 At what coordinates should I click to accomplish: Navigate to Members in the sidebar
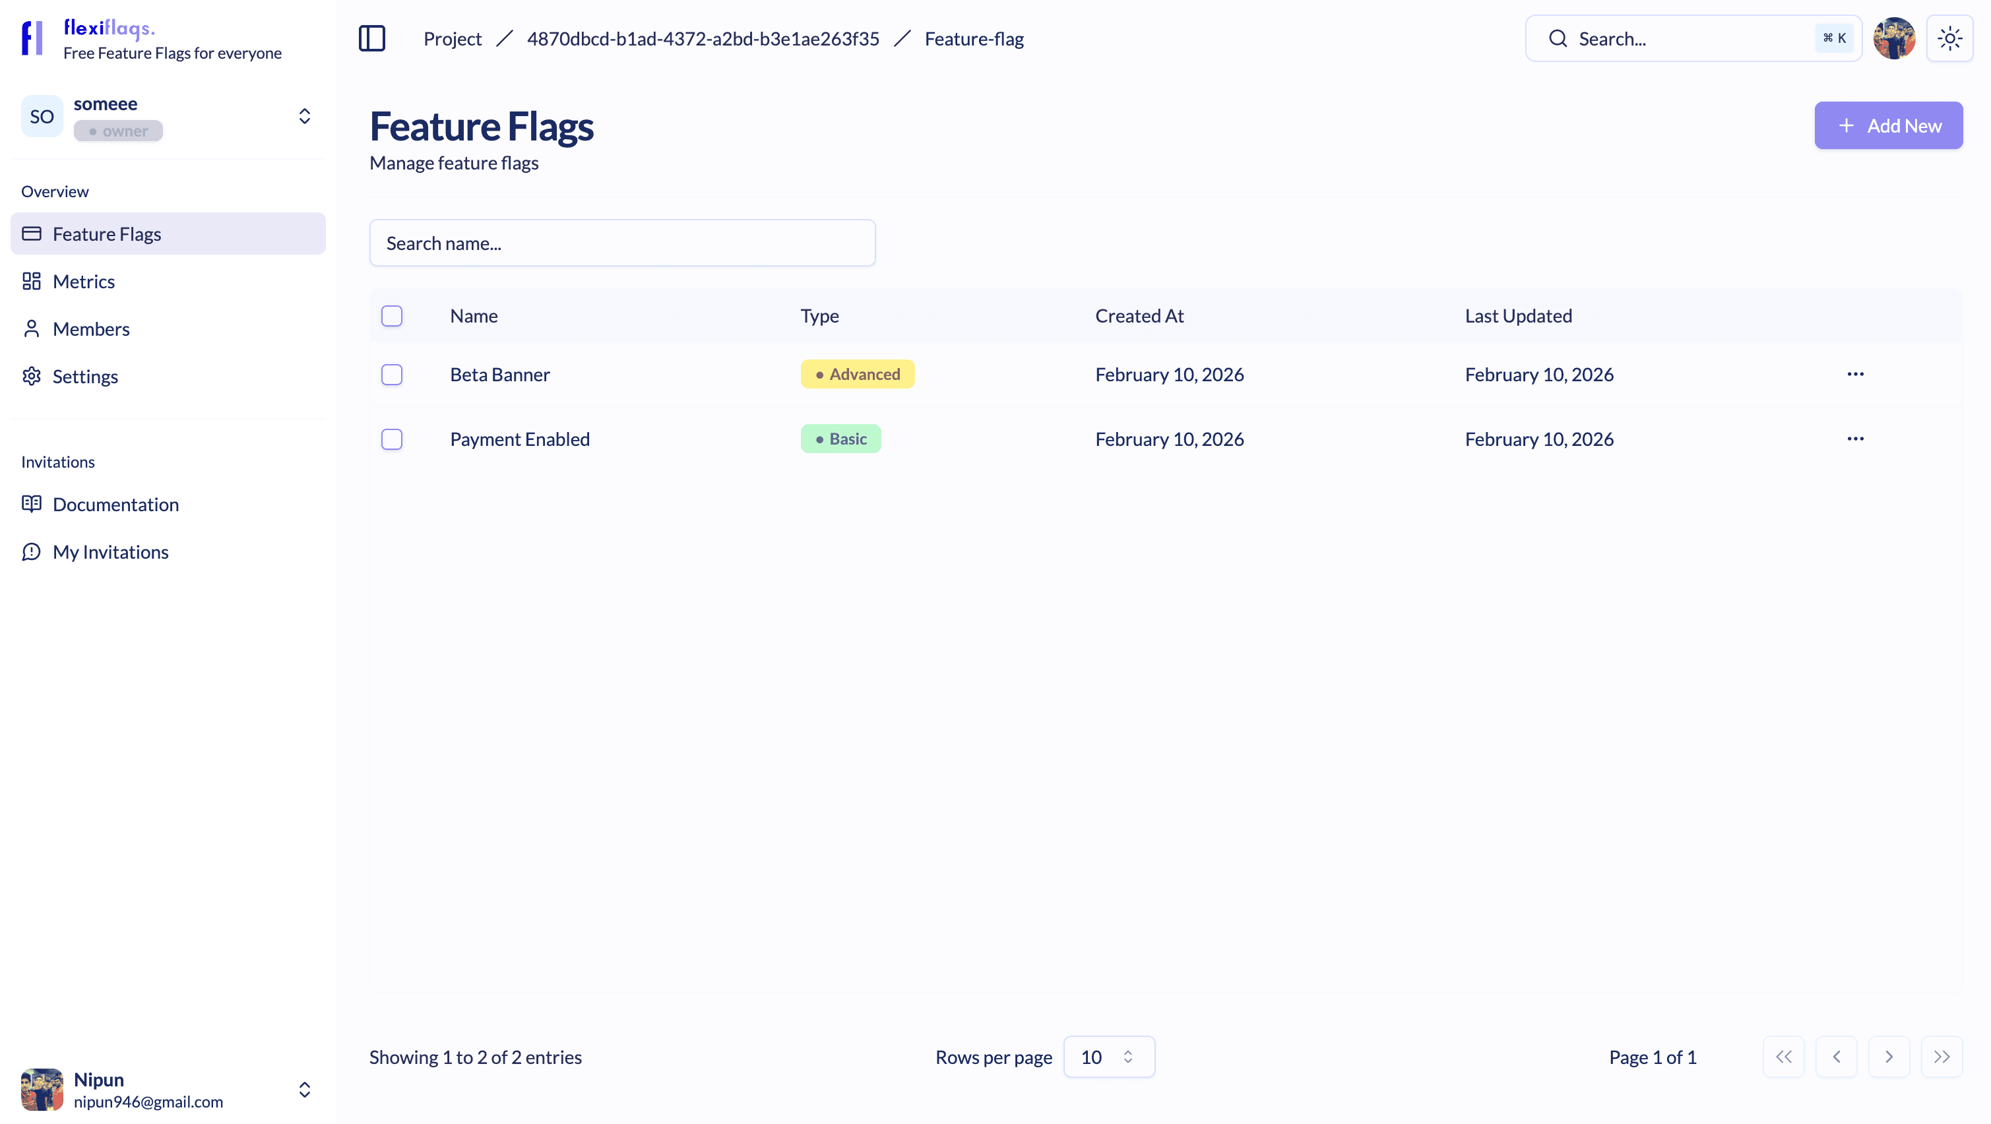[90, 329]
